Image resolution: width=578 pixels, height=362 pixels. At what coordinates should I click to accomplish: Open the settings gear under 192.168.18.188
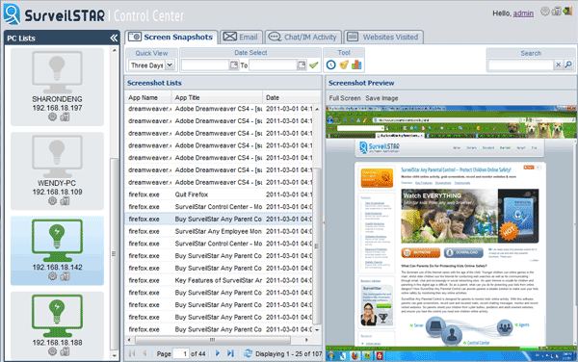52,351
